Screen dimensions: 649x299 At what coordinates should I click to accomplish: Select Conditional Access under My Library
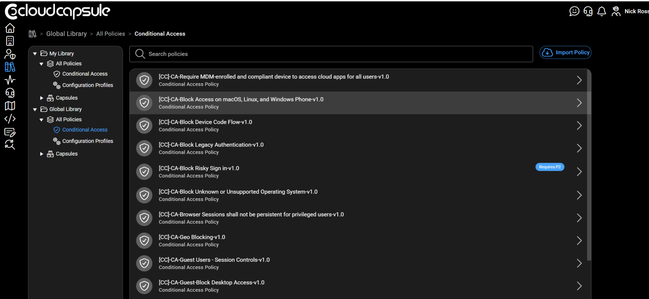click(85, 73)
